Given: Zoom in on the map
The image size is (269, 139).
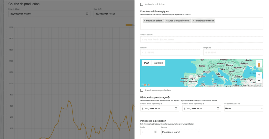Looking at the screenshot, I should point(259,75).
